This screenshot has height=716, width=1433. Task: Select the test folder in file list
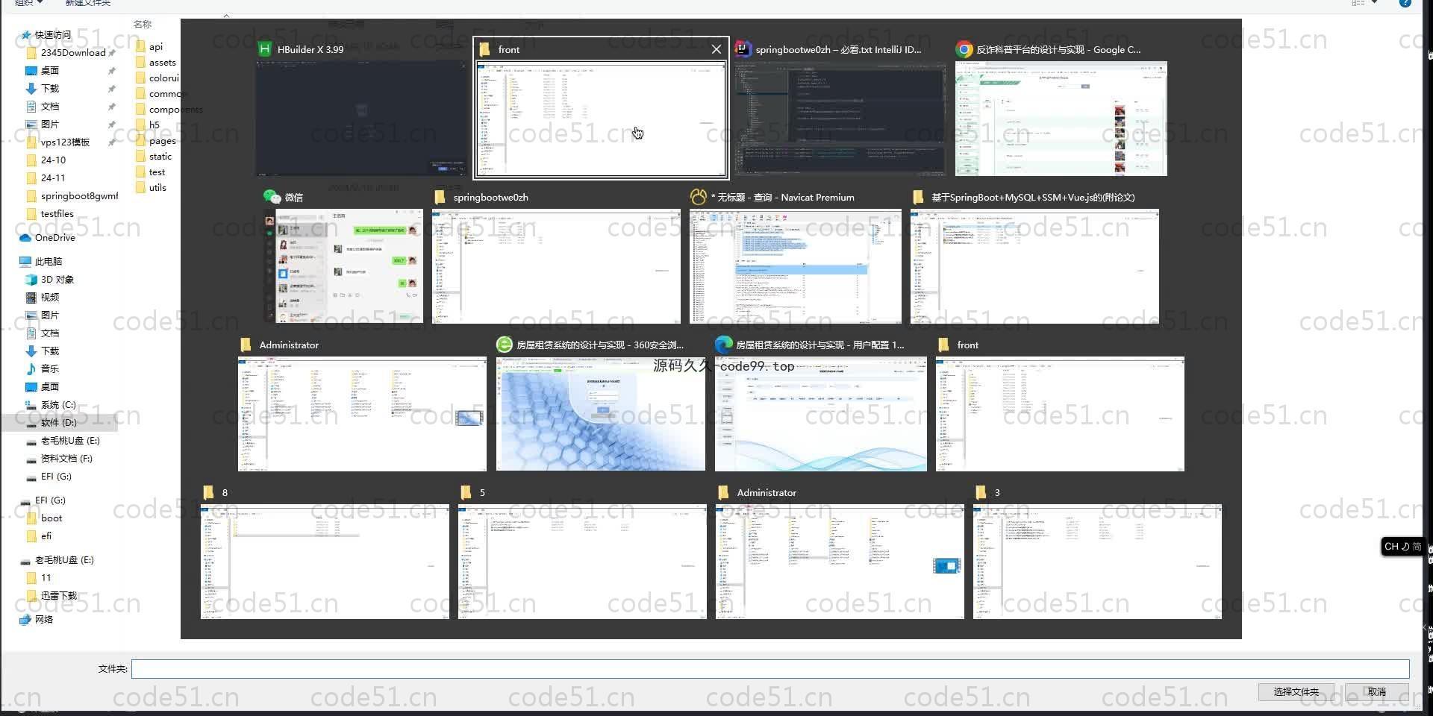tap(157, 172)
